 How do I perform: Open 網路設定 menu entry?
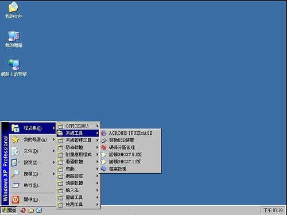point(78,176)
